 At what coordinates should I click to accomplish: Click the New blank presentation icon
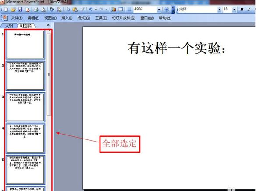6,9
